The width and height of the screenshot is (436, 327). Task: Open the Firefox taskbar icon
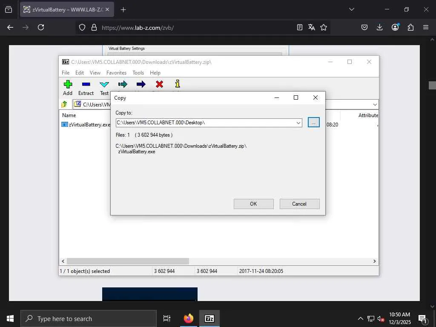tap(188, 318)
